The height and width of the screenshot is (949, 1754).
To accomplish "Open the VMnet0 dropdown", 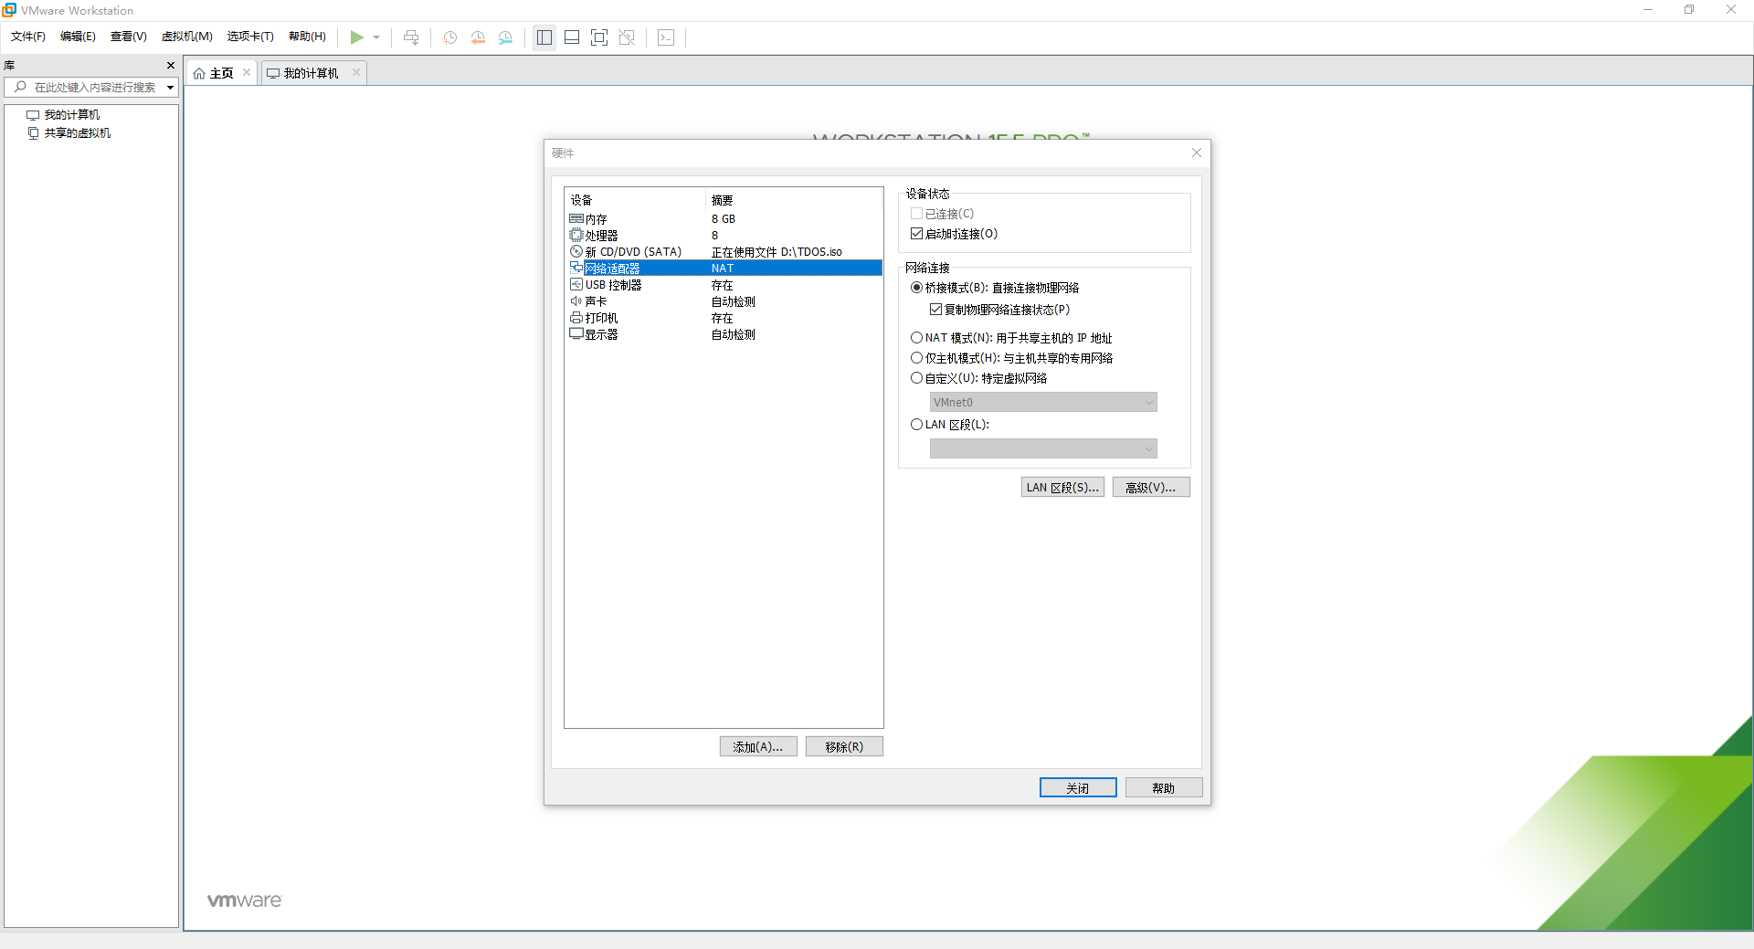I will (1043, 403).
